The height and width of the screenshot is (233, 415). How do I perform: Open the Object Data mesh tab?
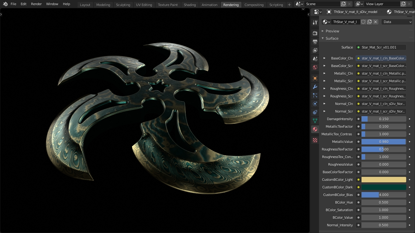(x=315, y=121)
